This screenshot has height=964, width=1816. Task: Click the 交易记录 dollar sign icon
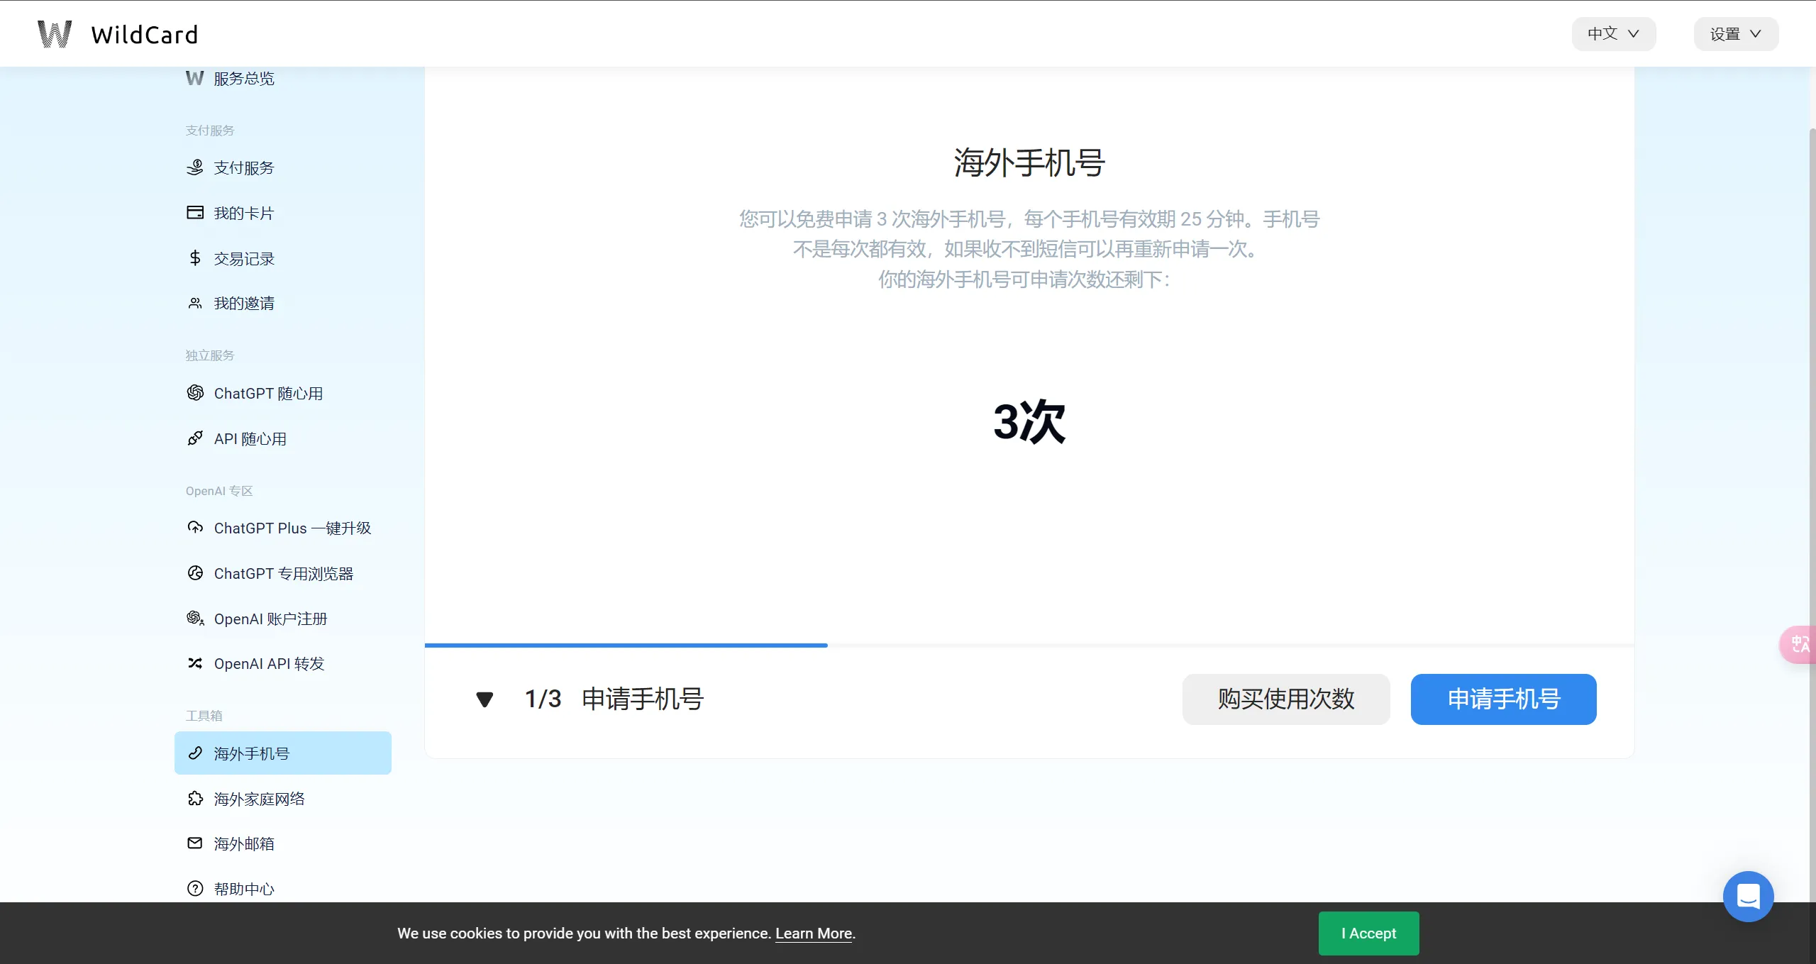[195, 258]
